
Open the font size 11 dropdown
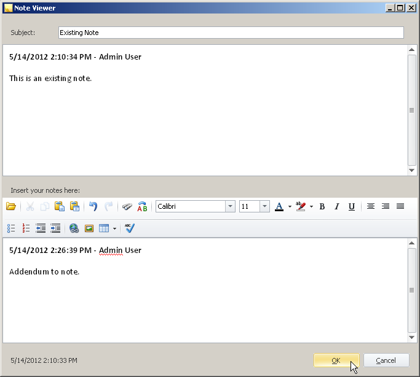pos(264,207)
